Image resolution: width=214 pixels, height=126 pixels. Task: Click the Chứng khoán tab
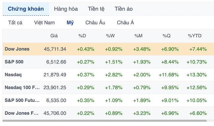click(26, 9)
